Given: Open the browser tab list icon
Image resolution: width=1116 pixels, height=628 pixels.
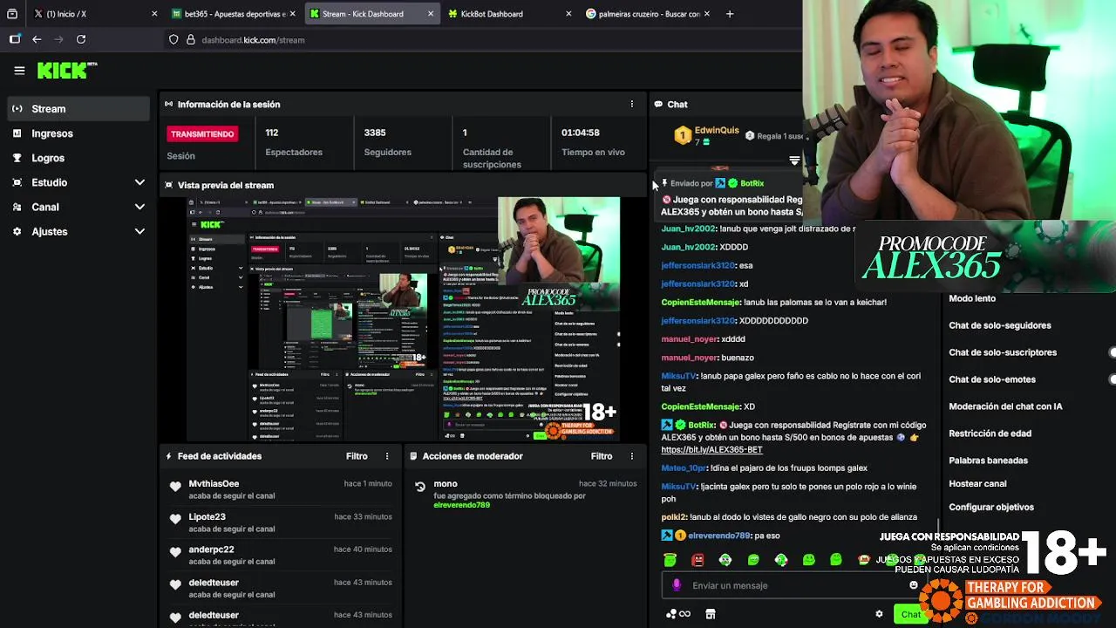Looking at the screenshot, I should pyautogui.click(x=12, y=14).
